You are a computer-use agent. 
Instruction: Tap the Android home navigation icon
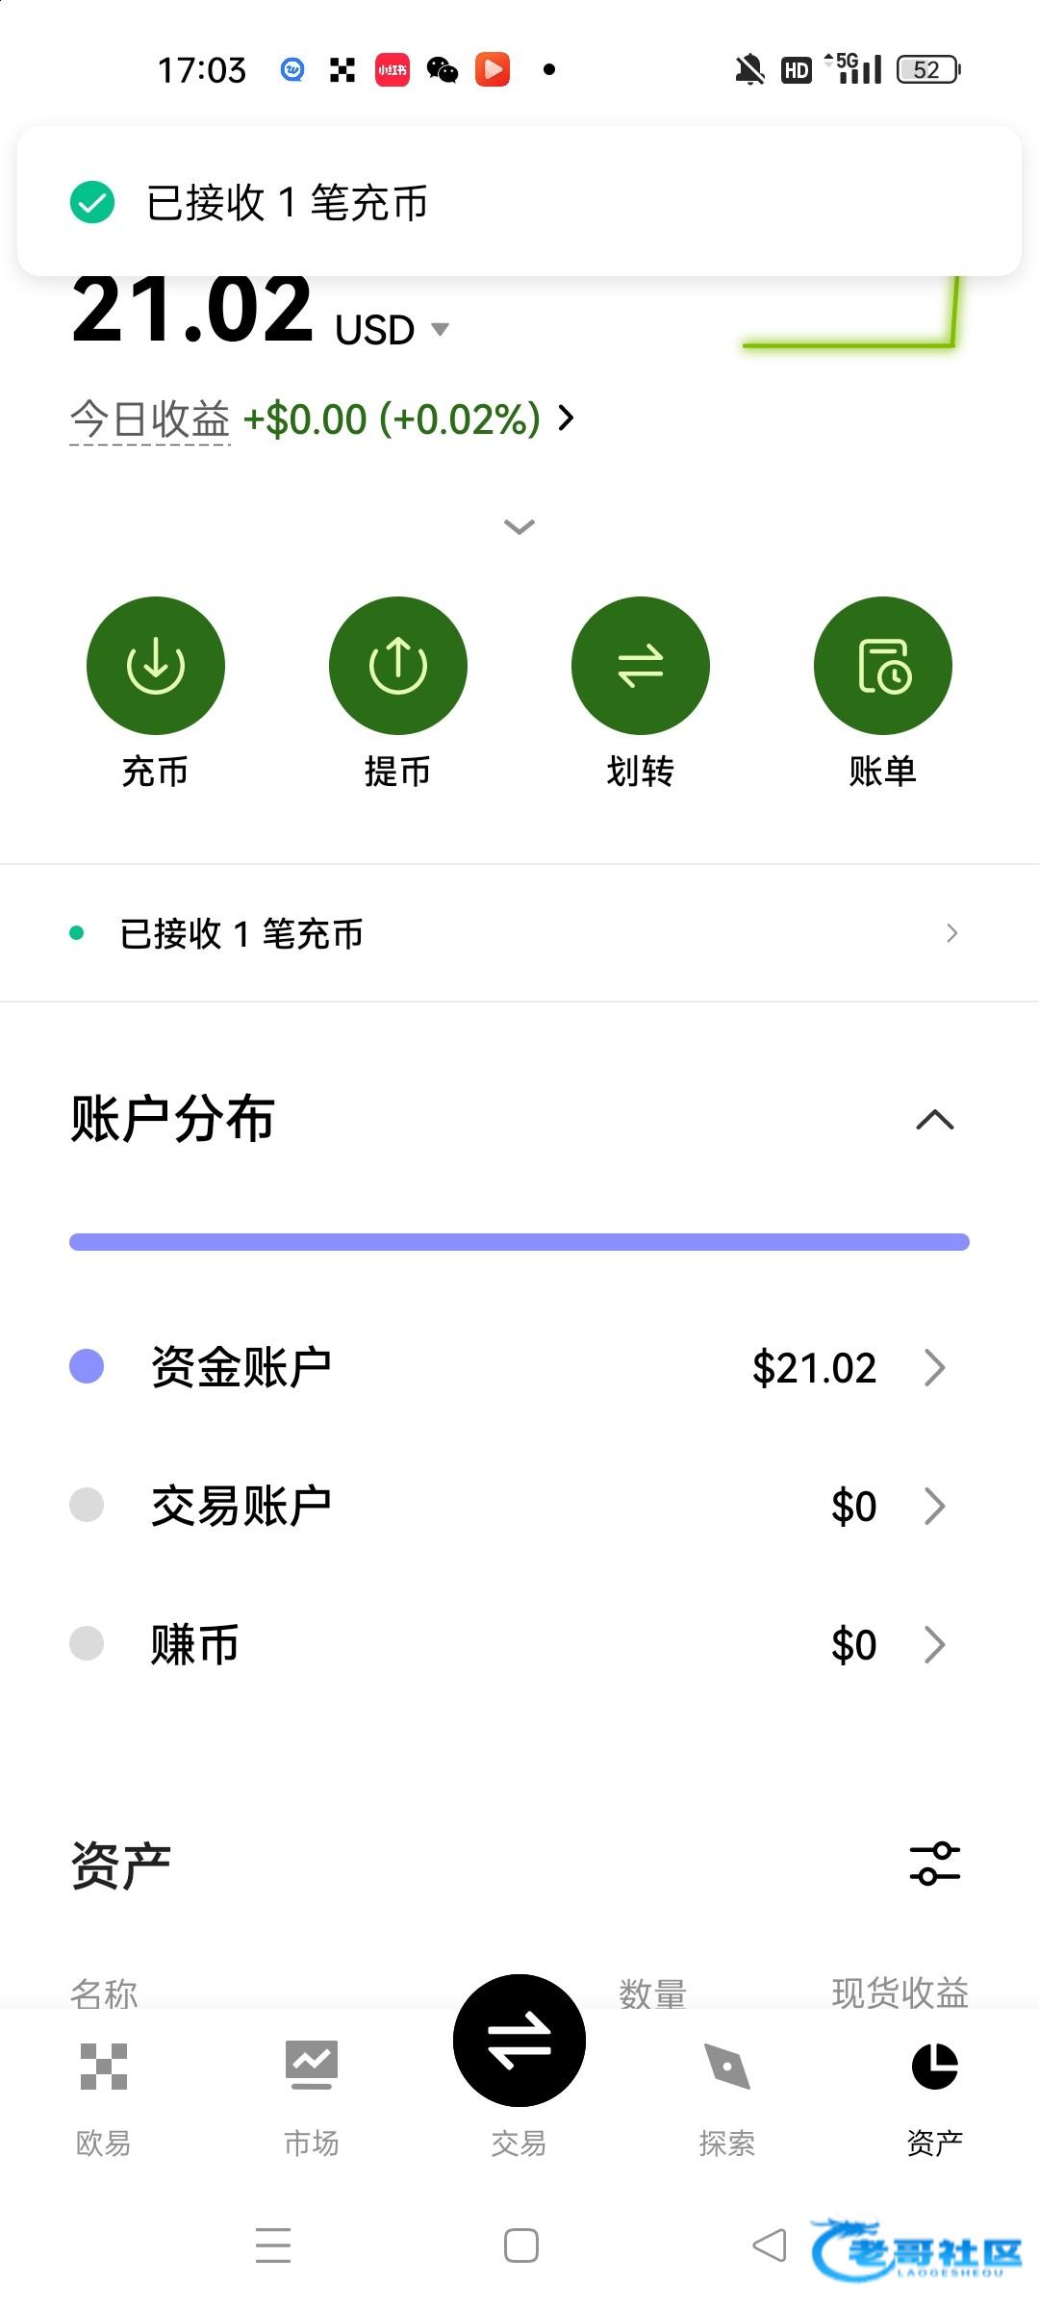point(520,2246)
